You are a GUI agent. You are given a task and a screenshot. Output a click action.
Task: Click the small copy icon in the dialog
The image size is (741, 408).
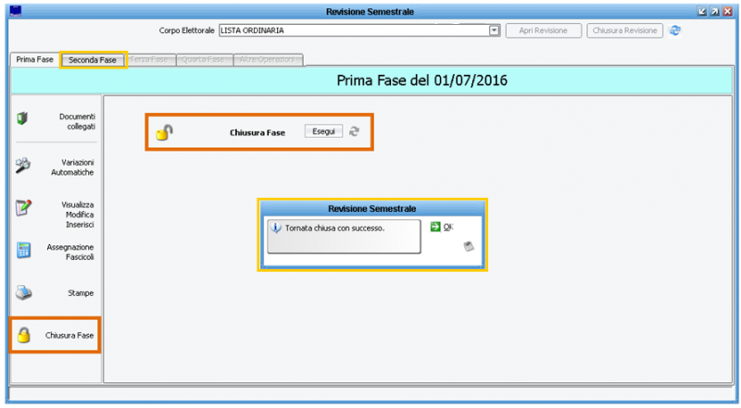(x=469, y=246)
